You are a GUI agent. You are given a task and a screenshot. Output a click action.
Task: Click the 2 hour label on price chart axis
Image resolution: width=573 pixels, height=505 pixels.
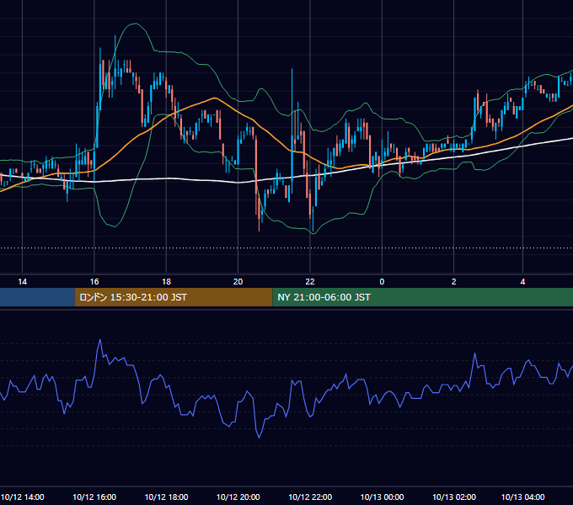453,282
